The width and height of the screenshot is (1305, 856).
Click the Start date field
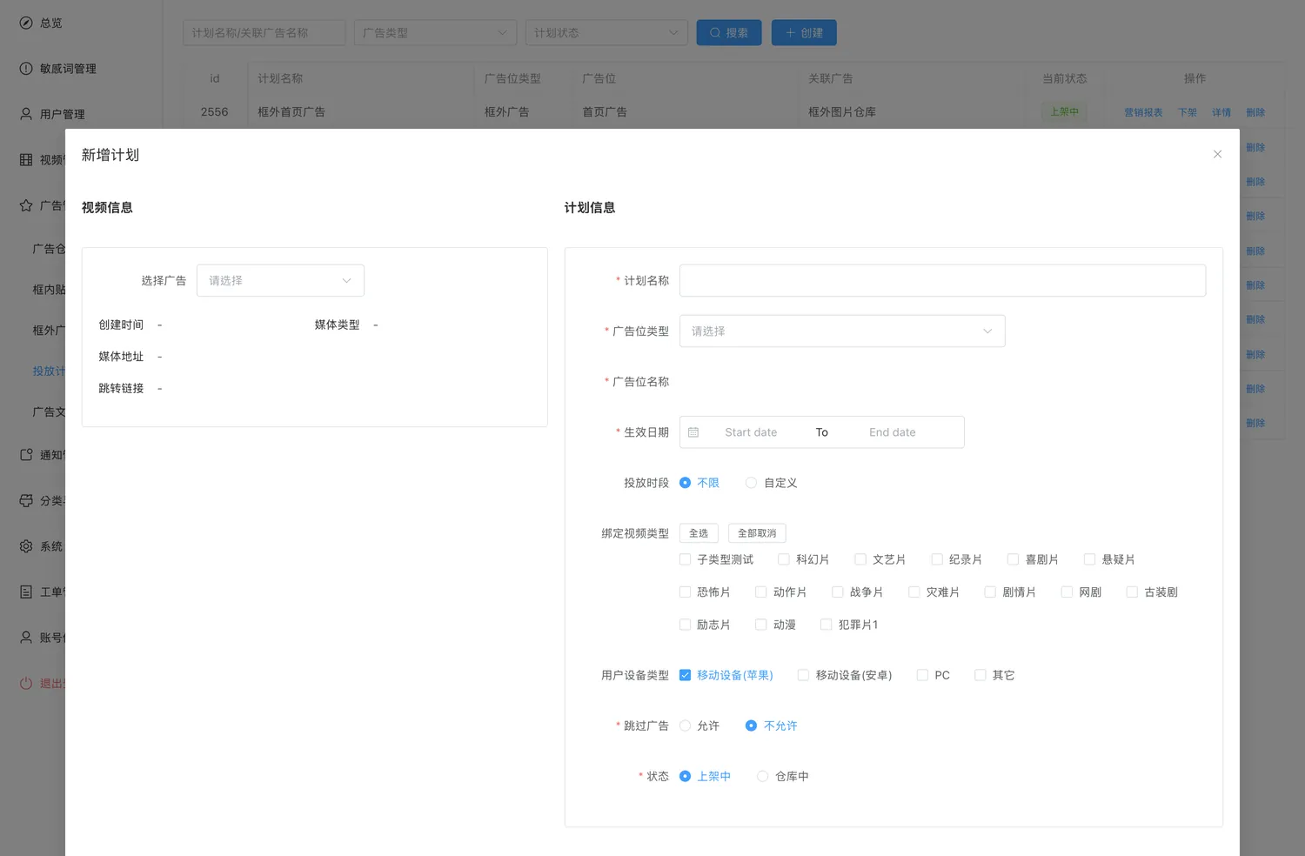[x=751, y=432]
